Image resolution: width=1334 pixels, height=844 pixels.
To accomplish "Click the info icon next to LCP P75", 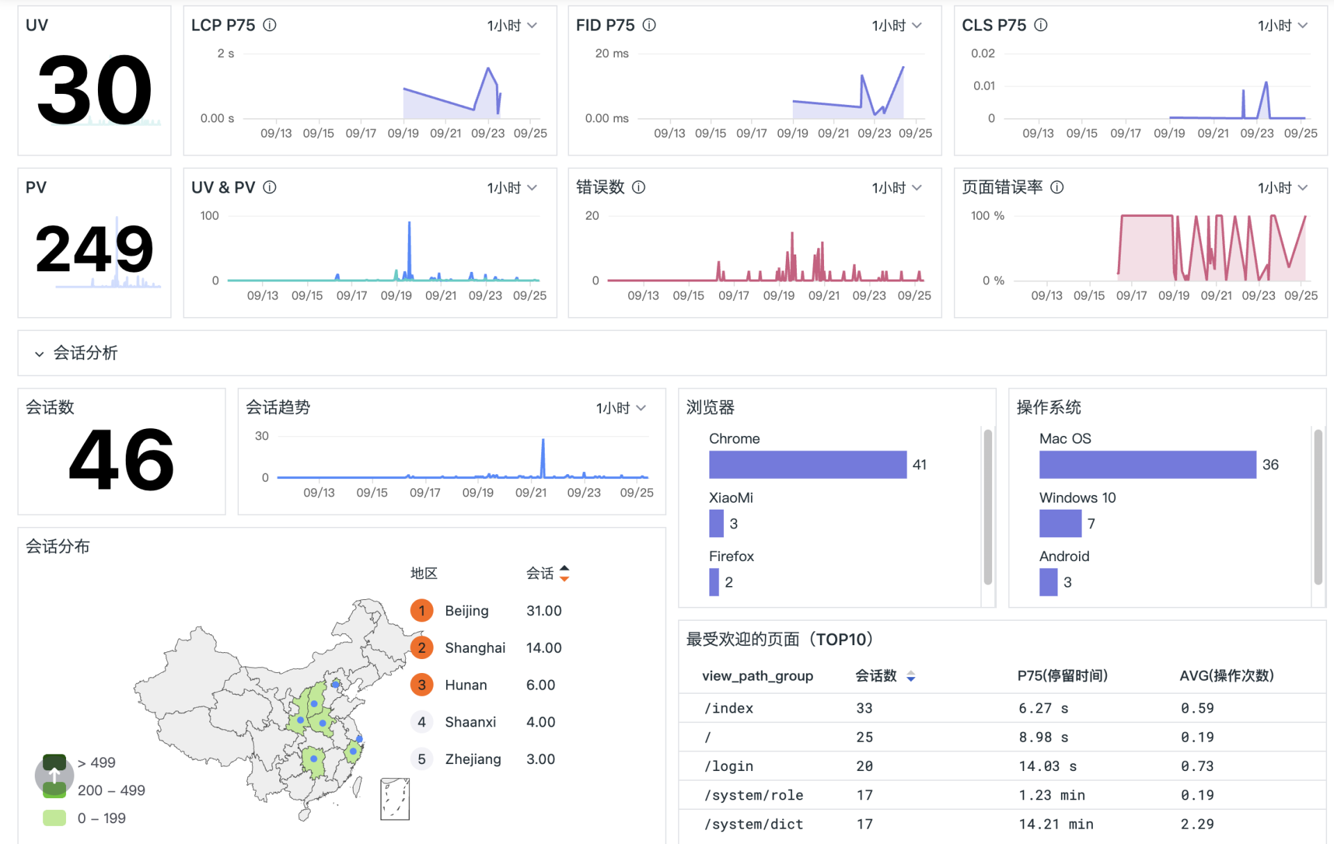I will coord(271,25).
